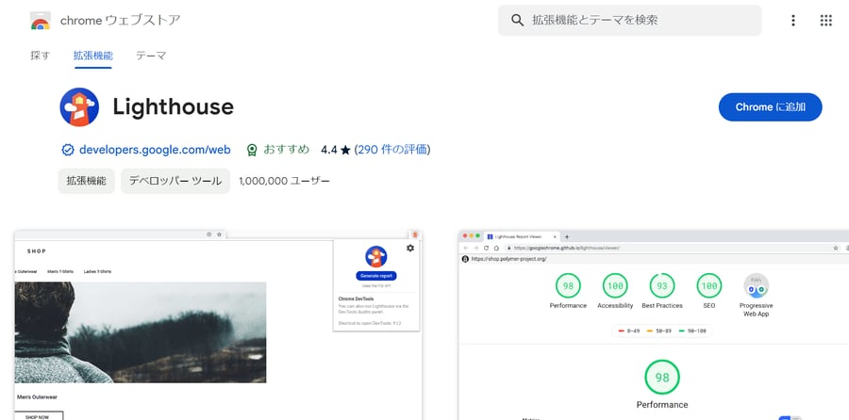Click the おすすめ featured badge icon
Image resolution: width=849 pixels, height=420 pixels.
252,150
